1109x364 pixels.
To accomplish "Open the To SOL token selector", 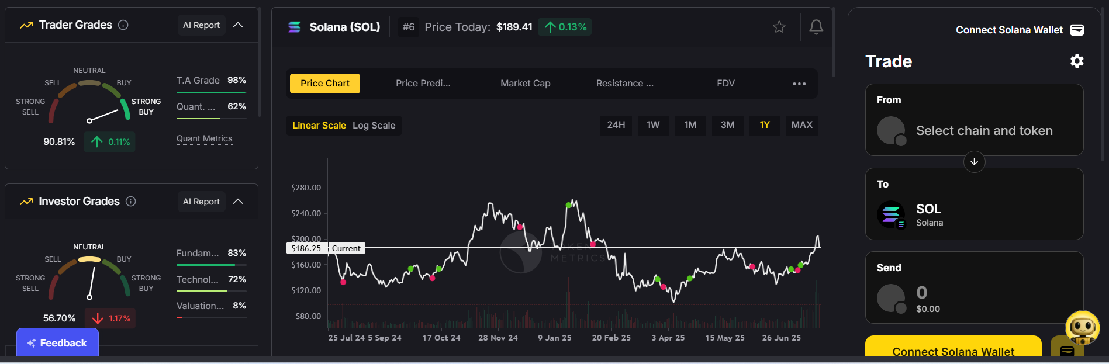I will (x=975, y=204).
